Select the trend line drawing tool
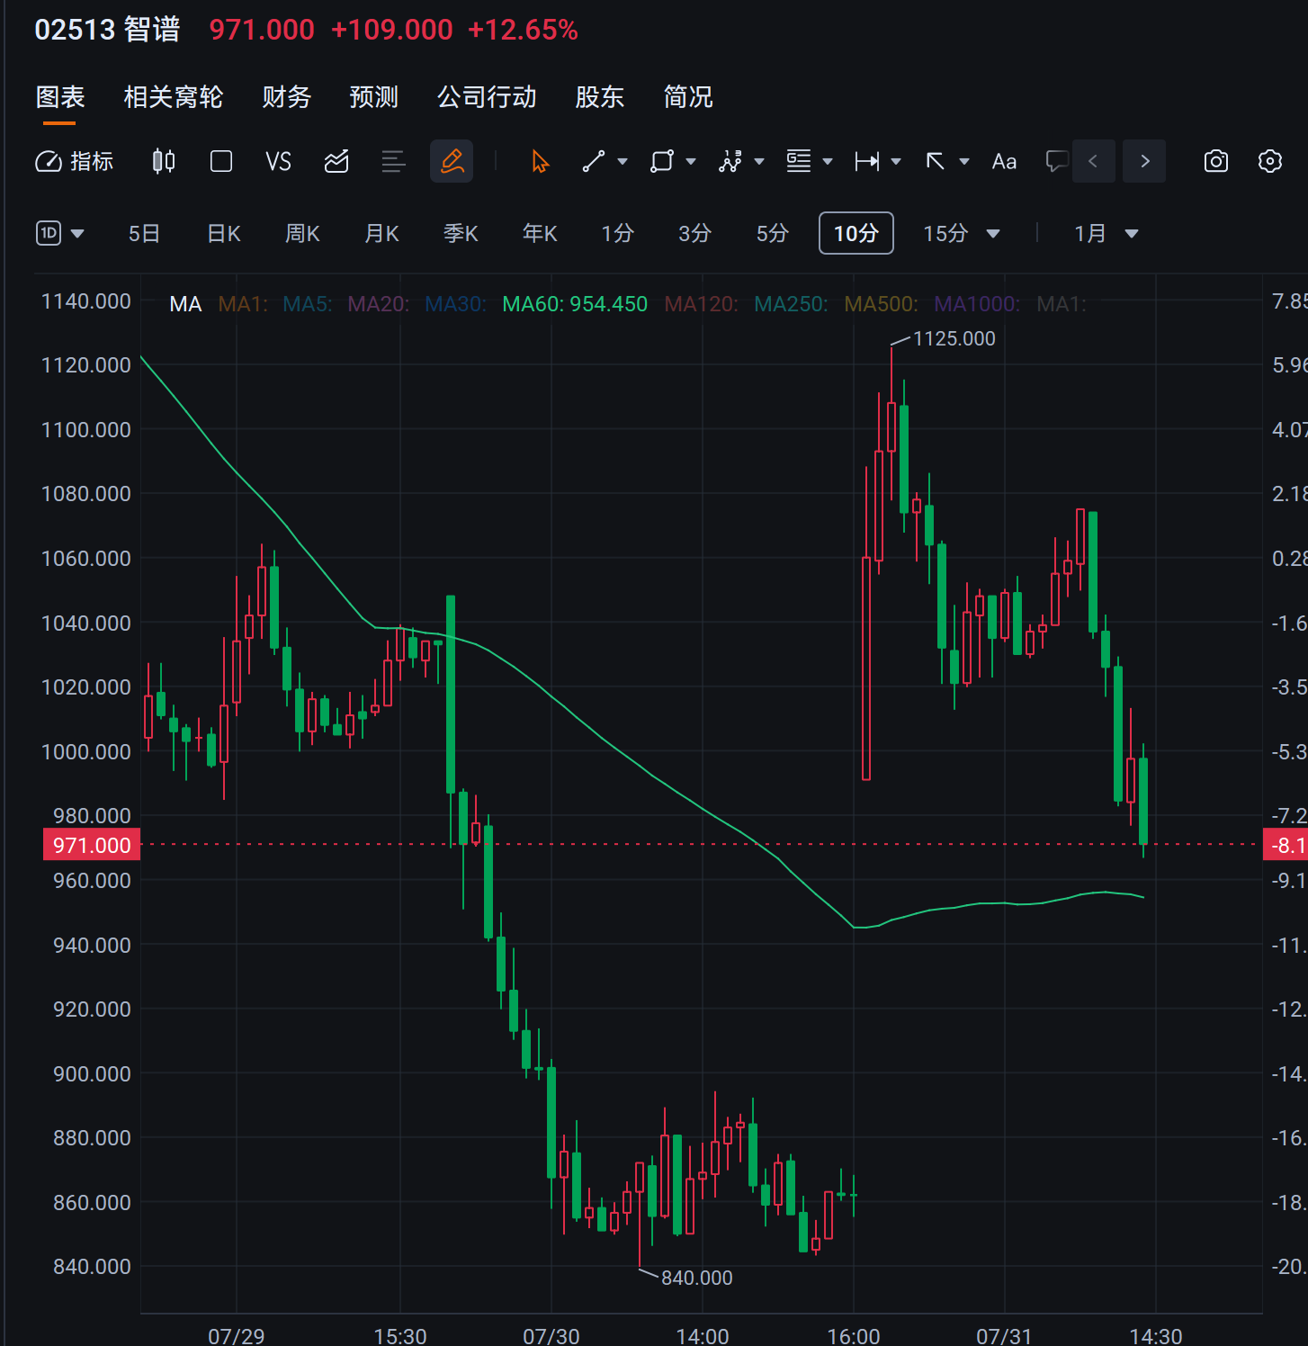Image resolution: width=1308 pixels, height=1346 pixels. point(594,161)
